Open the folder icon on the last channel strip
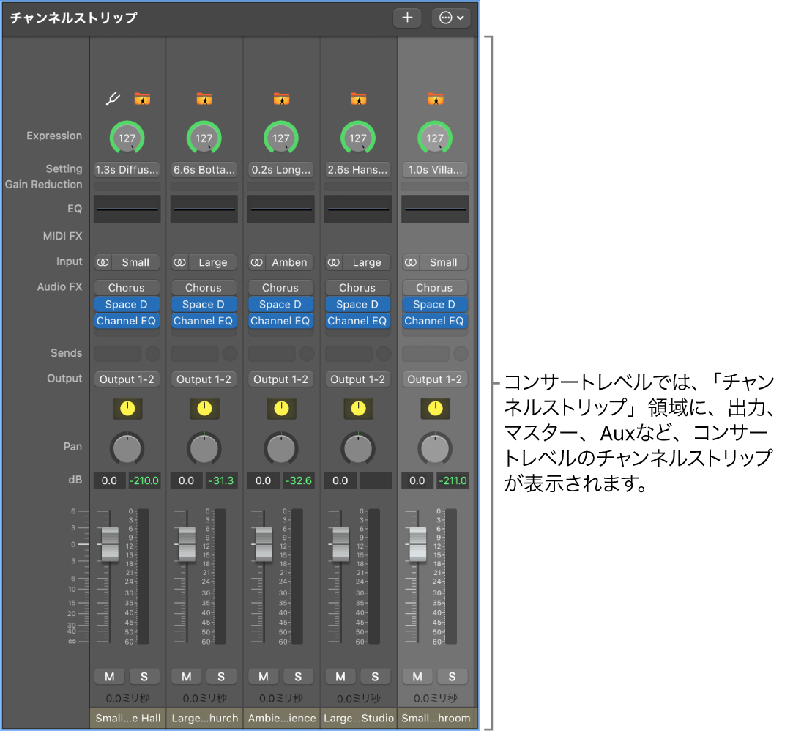The height and width of the screenshot is (731, 793). (x=434, y=97)
